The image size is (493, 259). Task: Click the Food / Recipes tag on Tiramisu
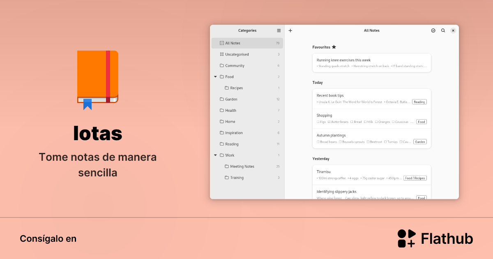point(415,178)
